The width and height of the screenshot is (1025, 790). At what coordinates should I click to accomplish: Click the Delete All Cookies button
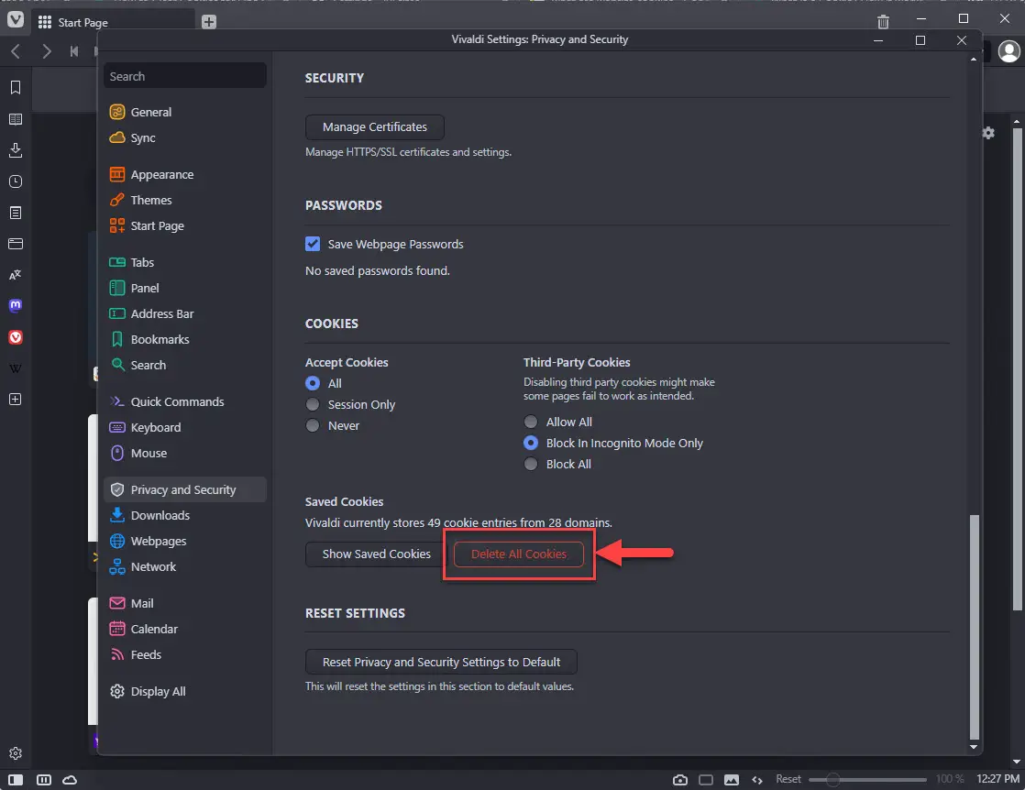pyautogui.click(x=518, y=554)
